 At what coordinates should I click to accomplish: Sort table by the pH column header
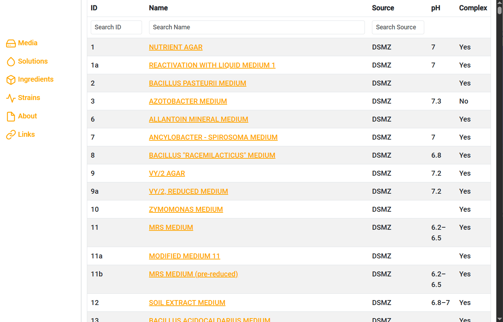pyautogui.click(x=436, y=8)
